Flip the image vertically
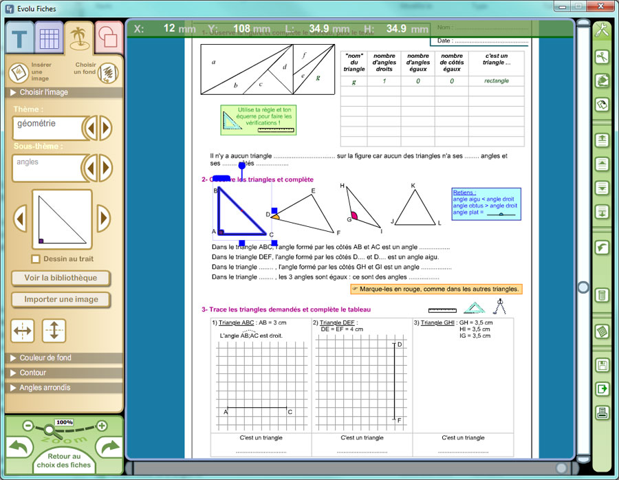The height and width of the screenshot is (480, 619). pos(54,331)
